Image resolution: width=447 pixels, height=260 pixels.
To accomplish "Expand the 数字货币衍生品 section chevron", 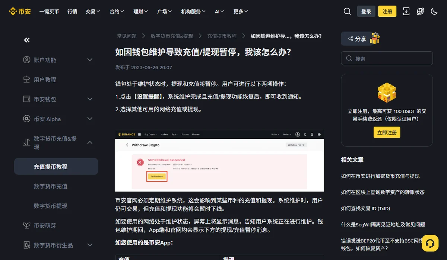I will (x=90, y=245).
